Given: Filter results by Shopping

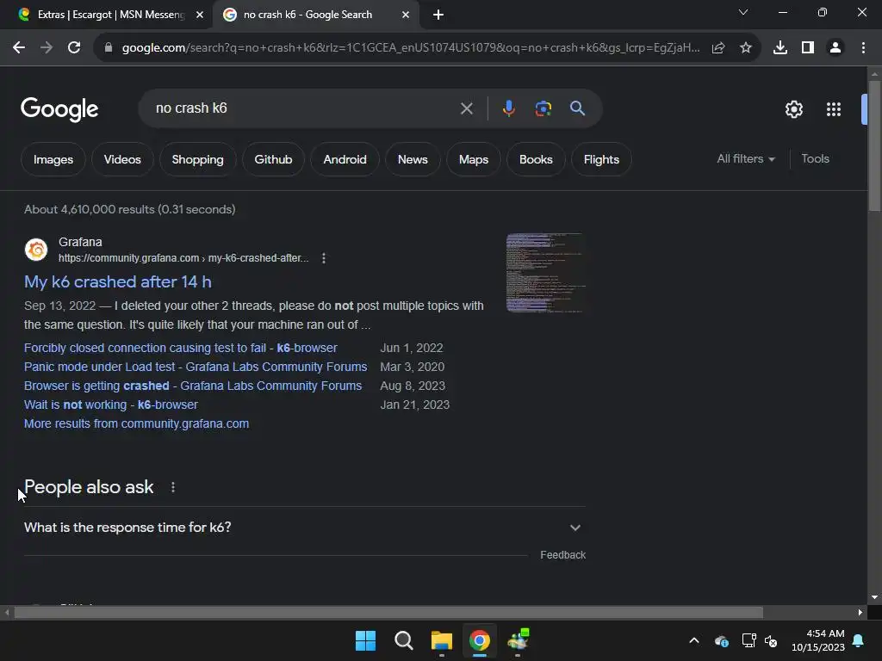Looking at the screenshot, I should [197, 159].
